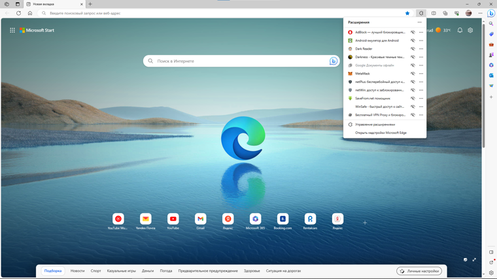Open sidebar Microsoft 365 icon
Image resolution: width=497 pixels, height=279 pixels.
(491, 65)
